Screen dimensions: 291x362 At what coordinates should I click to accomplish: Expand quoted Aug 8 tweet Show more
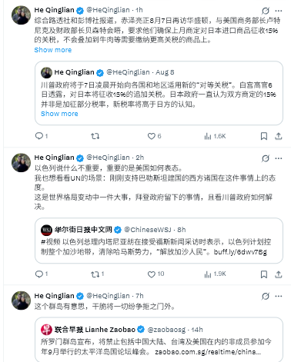pos(59,114)
